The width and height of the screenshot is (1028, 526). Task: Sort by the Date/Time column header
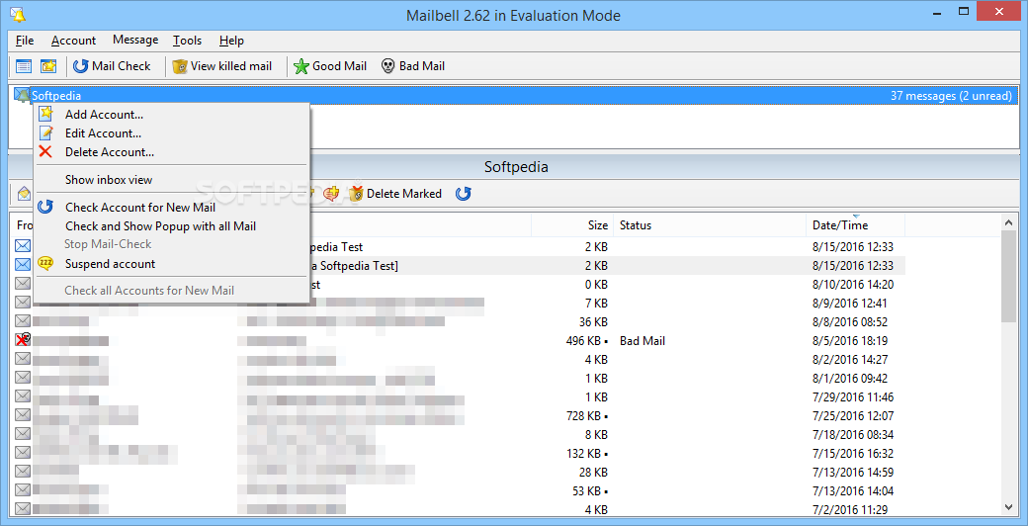point(855,225)
